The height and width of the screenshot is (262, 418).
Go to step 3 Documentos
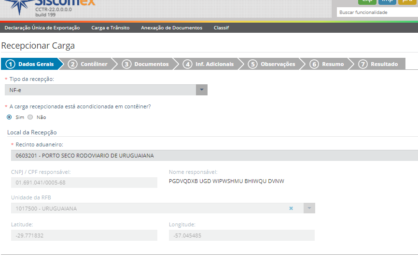click(146, 64)
